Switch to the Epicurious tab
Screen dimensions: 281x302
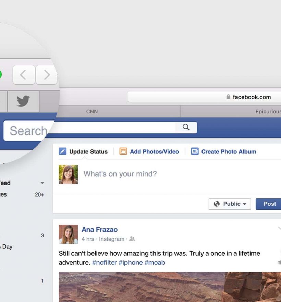coord(267,111)
